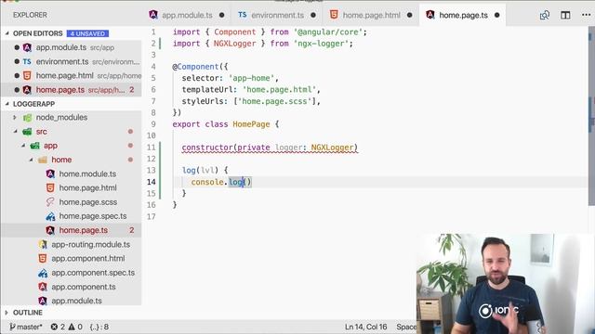Screen dimensions: 595x334
Task: Click the warnings count in status bar
Action: [x=75, y=327]
